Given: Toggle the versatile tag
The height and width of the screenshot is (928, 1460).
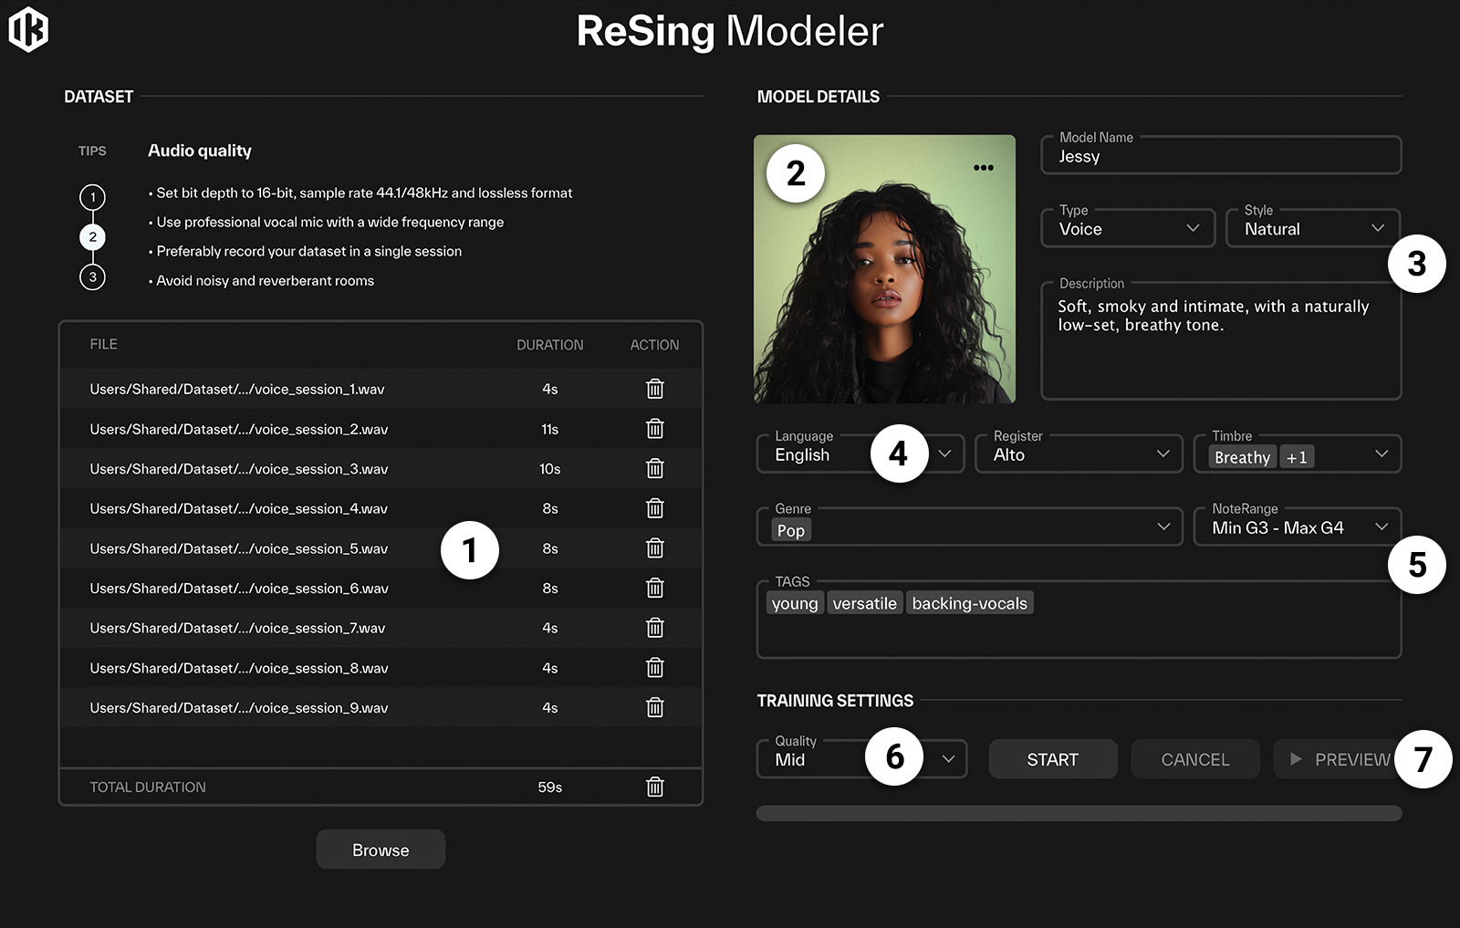Looking at the screenshot, I should [864, 602].
